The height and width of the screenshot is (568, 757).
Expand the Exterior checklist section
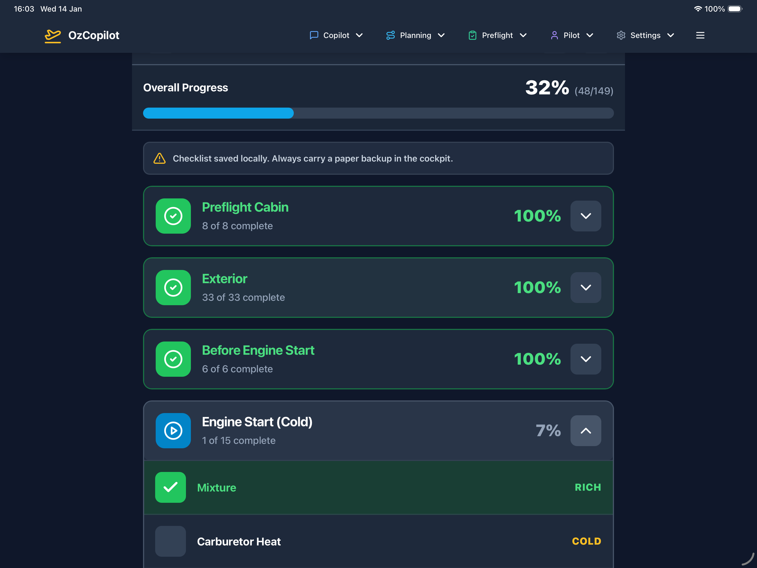[x=586, y=288]
